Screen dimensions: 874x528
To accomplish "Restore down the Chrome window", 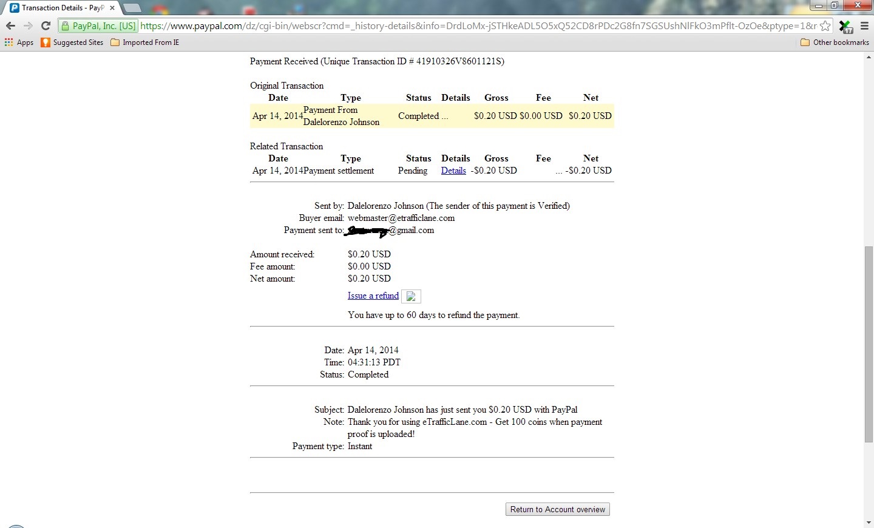I will coord(835,5).
